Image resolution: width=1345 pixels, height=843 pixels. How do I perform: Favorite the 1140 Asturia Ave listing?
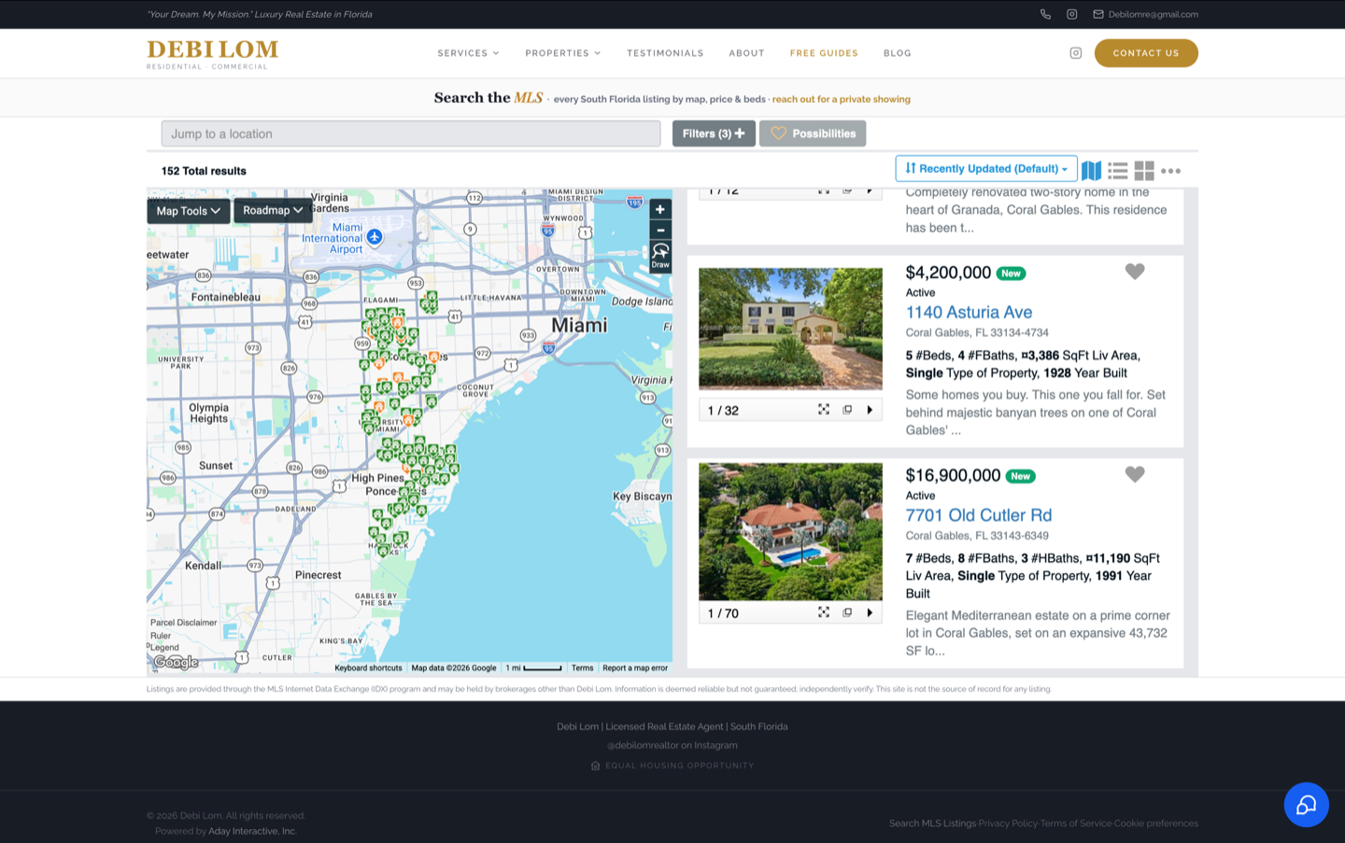click(x=1135, y=272)
